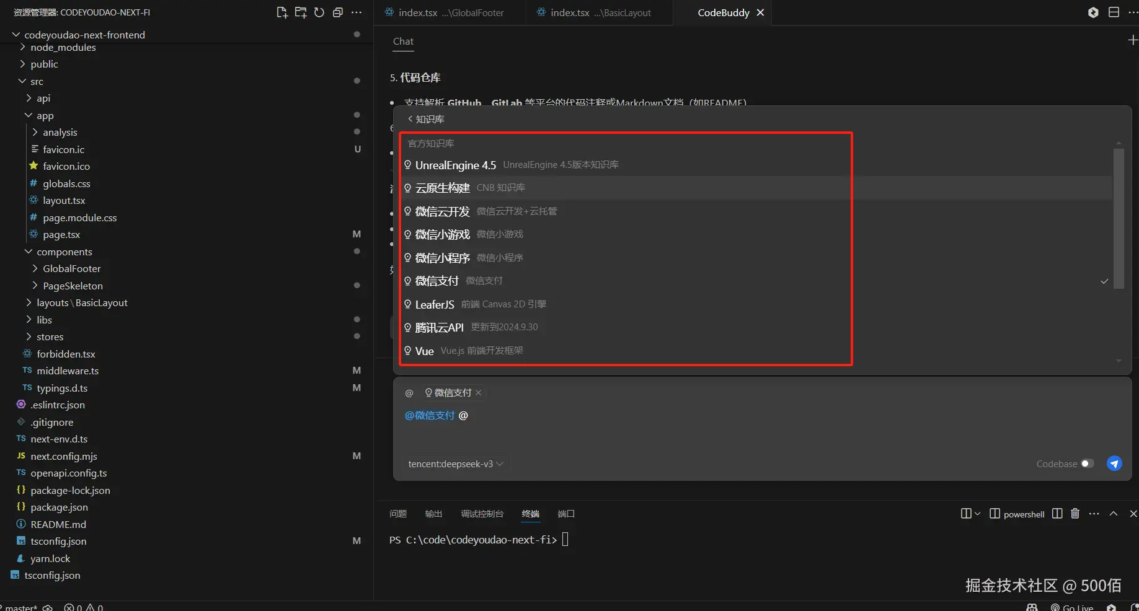This screenshot has height=611, width=1139.
Task: Collapse all folders in the explorer
Action: pos(338,12)
